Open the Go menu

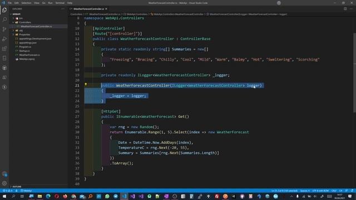pos(43,3)
